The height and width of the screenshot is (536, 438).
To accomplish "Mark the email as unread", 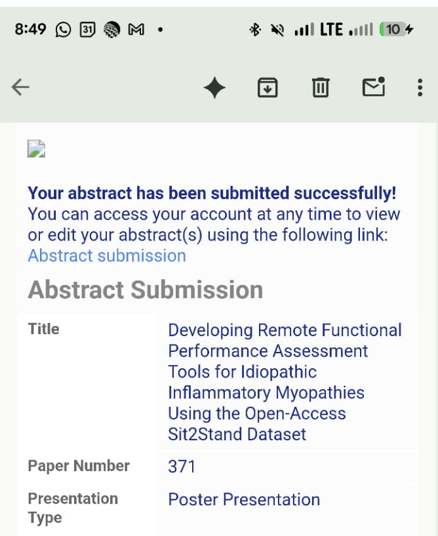I will [374, 87].
